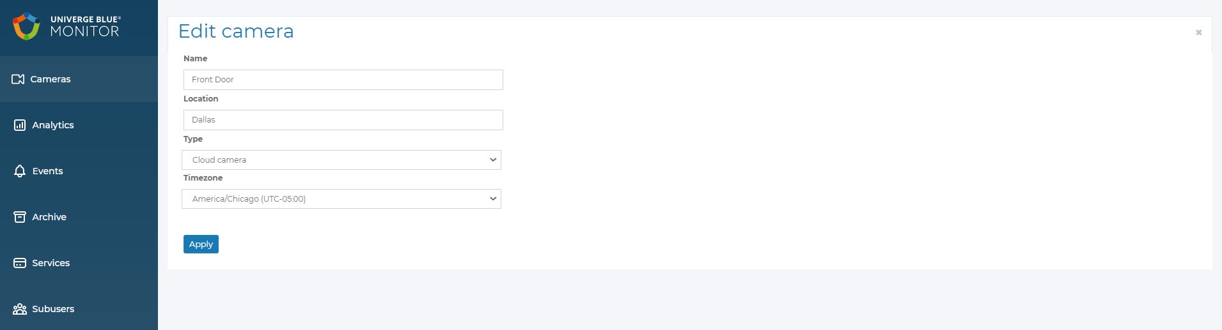Click the Cameras sidebar icon

[x=18, y=79]
